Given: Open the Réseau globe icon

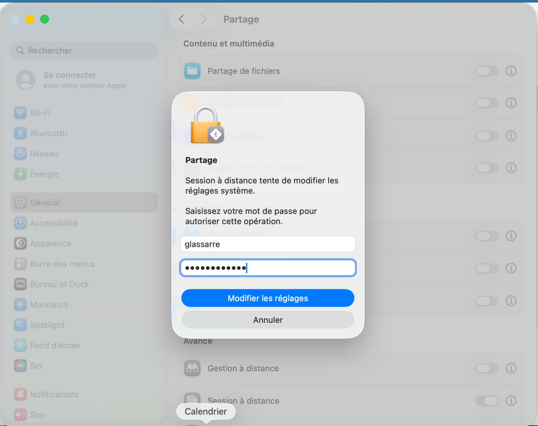Looking at the screenshot, I should 20,154.
